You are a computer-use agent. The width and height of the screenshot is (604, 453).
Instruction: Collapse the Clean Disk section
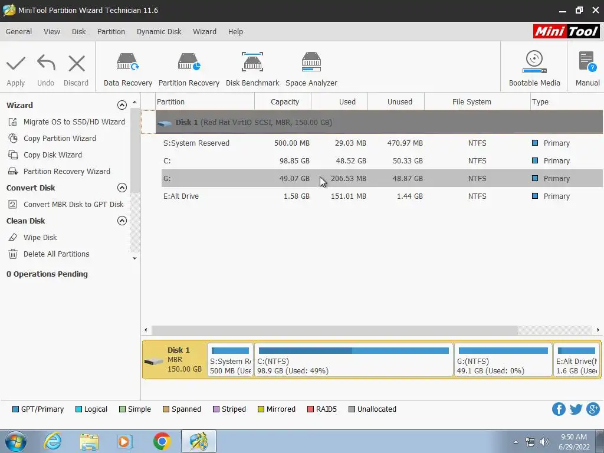(x=122, y=221)
